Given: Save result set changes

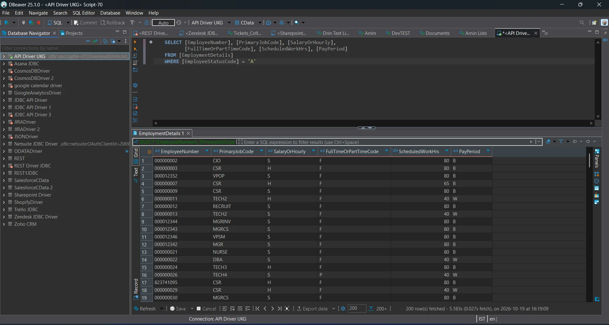Looking at the screenshot, I should pyautogui.click(x=178, y=309).
